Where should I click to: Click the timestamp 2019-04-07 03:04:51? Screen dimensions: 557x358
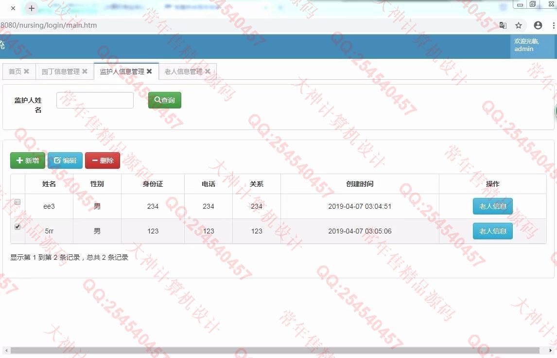[360, 206]
